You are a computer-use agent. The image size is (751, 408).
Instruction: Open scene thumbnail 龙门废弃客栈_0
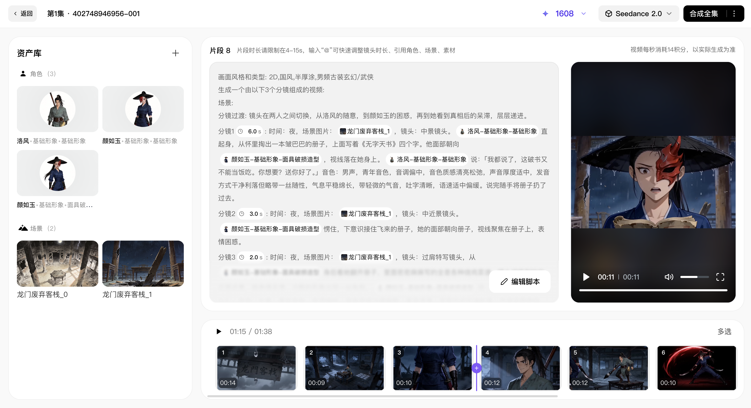[57, 263]
